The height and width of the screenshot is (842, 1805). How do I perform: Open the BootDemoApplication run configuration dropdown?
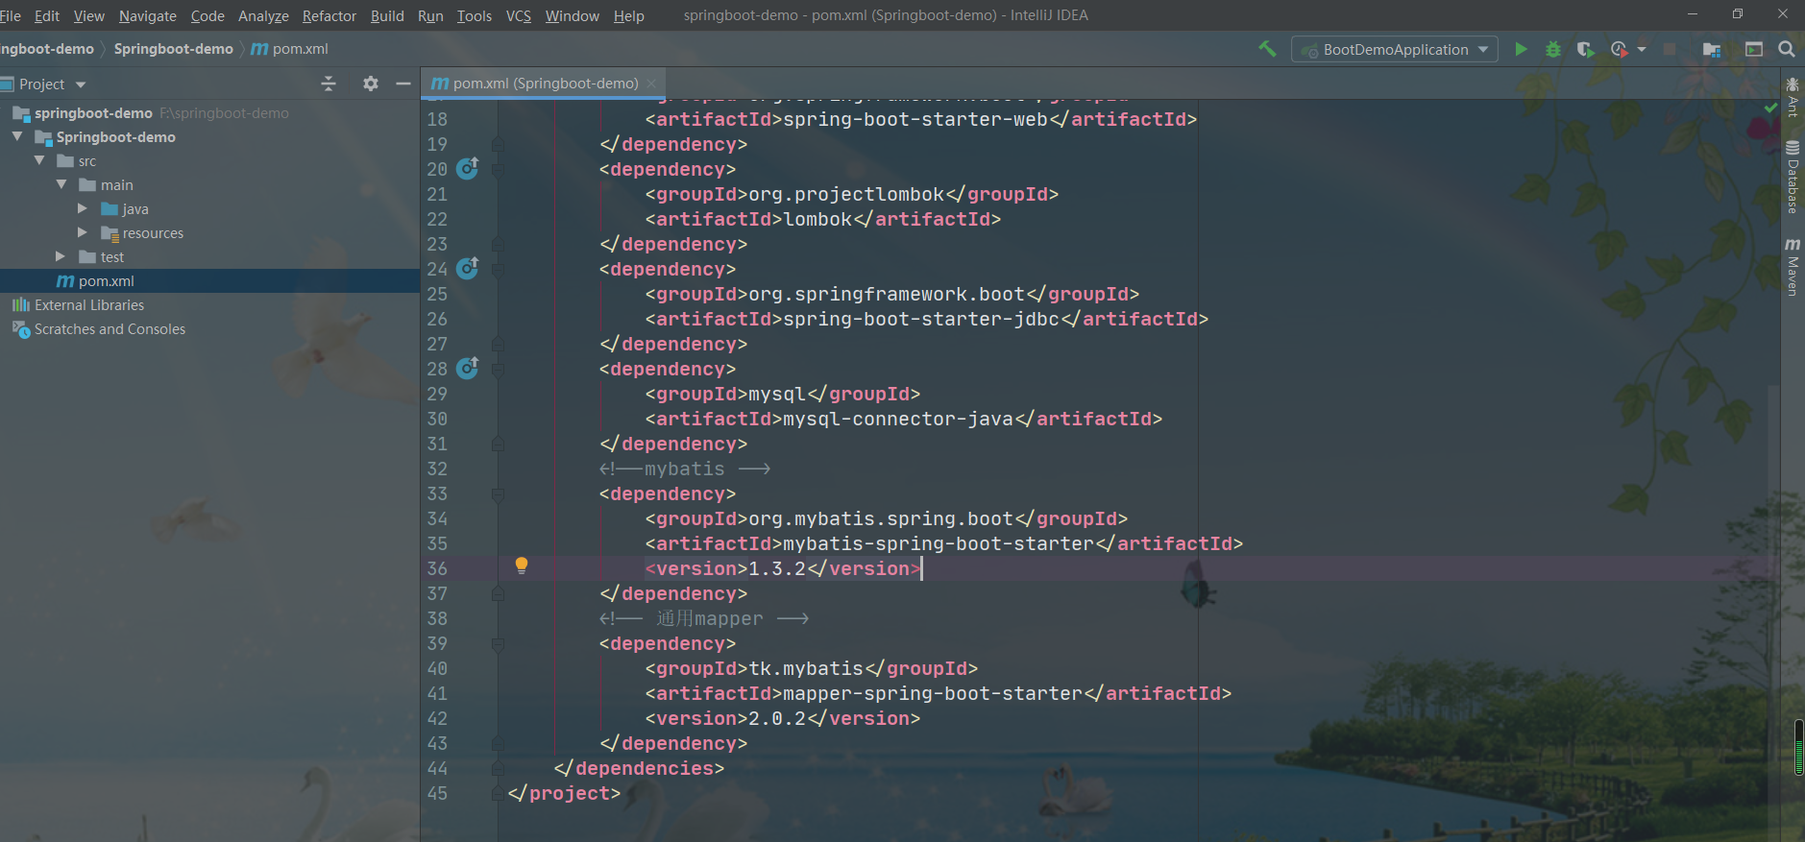click(1395, 49)
